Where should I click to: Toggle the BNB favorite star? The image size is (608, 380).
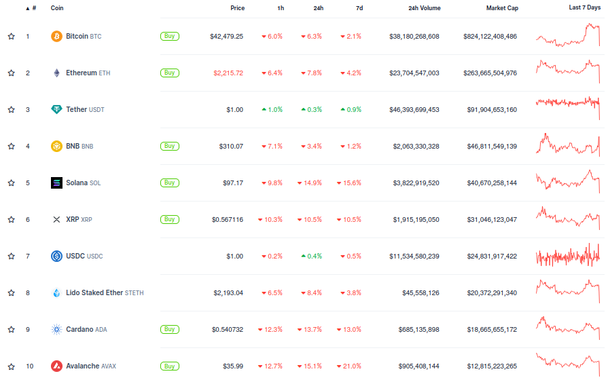(12, 146)
